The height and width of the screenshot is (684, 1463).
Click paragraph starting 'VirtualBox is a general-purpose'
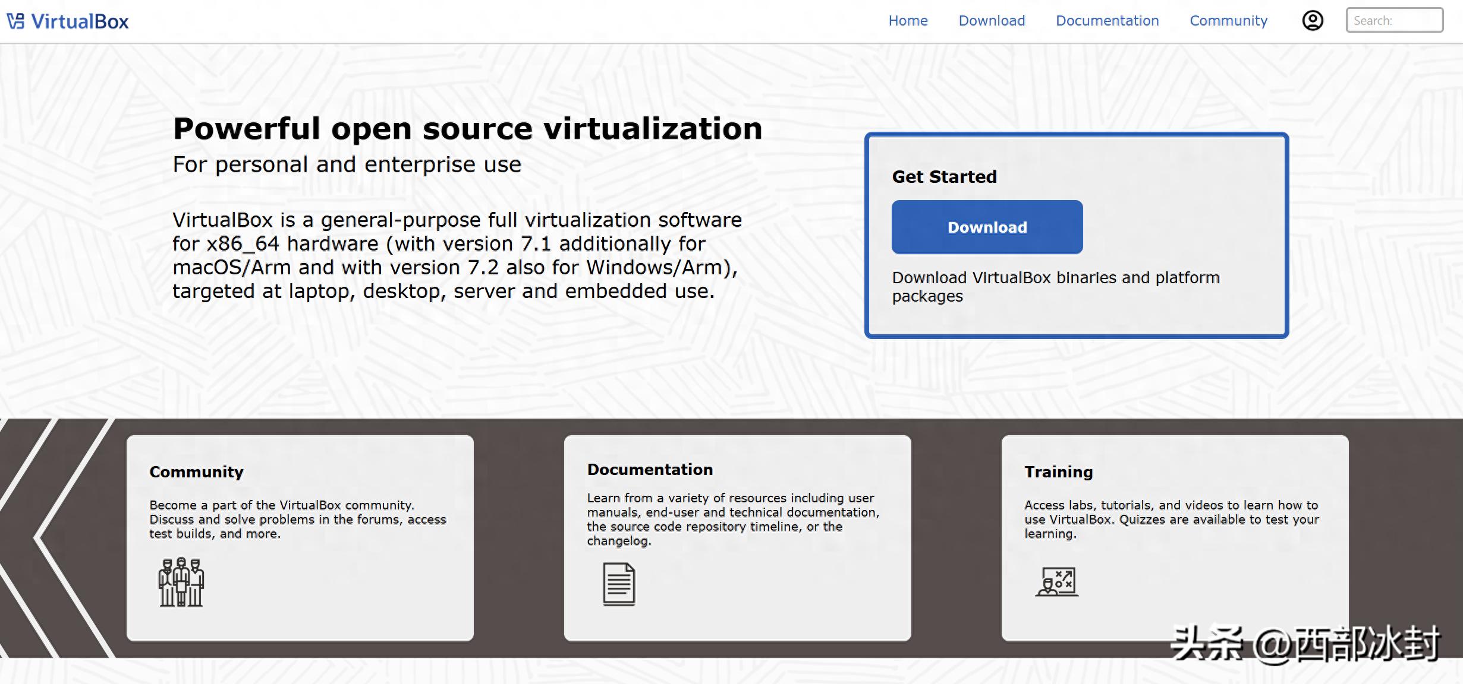457,255
